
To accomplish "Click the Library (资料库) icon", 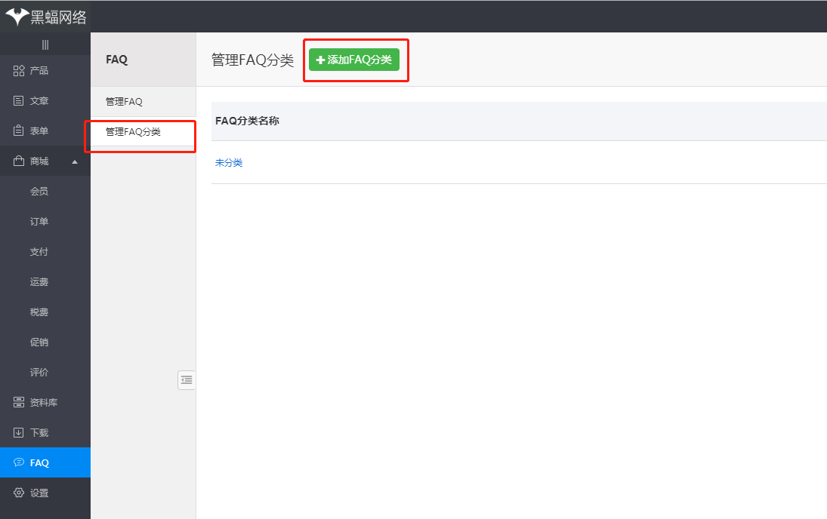I will point(19,403).
